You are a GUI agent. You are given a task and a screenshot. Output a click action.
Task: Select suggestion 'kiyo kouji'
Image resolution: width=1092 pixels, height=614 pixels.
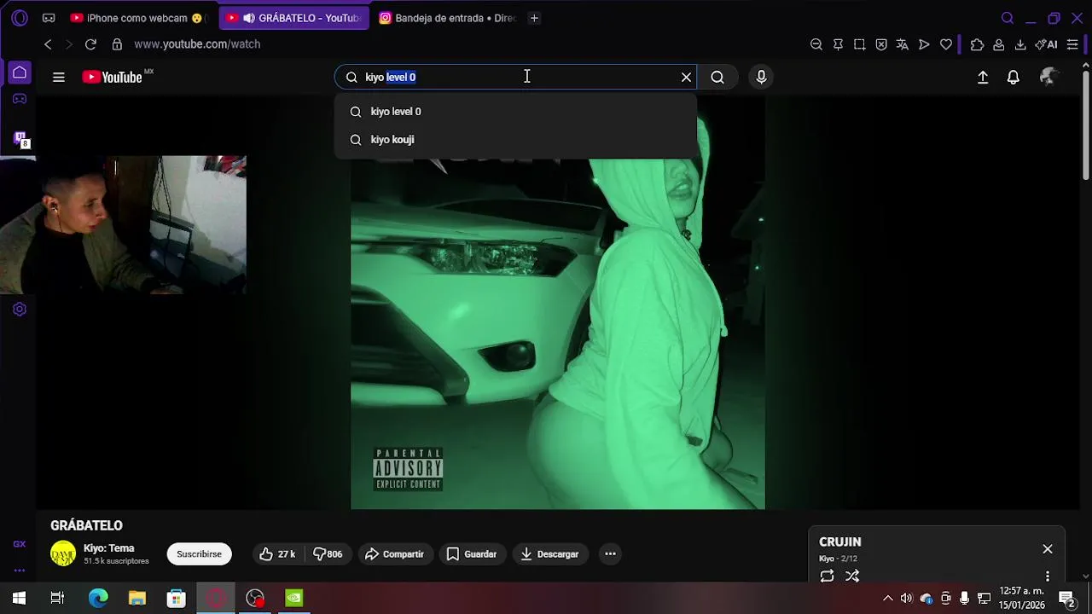click(515, 140)
